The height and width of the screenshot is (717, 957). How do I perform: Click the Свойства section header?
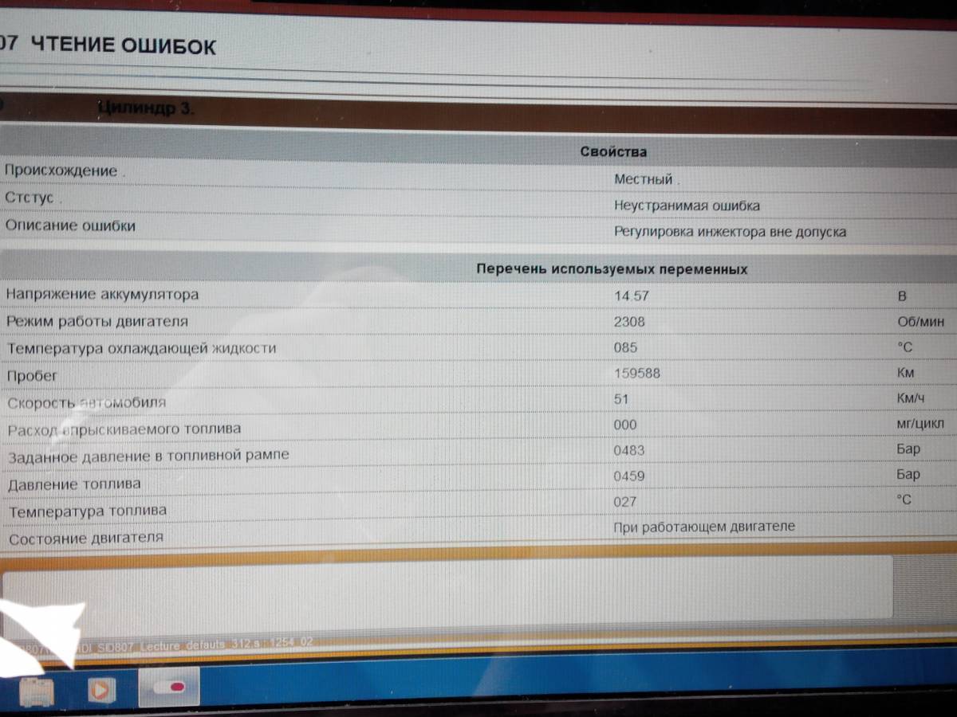612,151
